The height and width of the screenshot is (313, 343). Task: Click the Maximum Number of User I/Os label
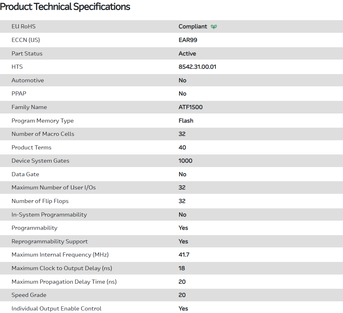point(53,188)
